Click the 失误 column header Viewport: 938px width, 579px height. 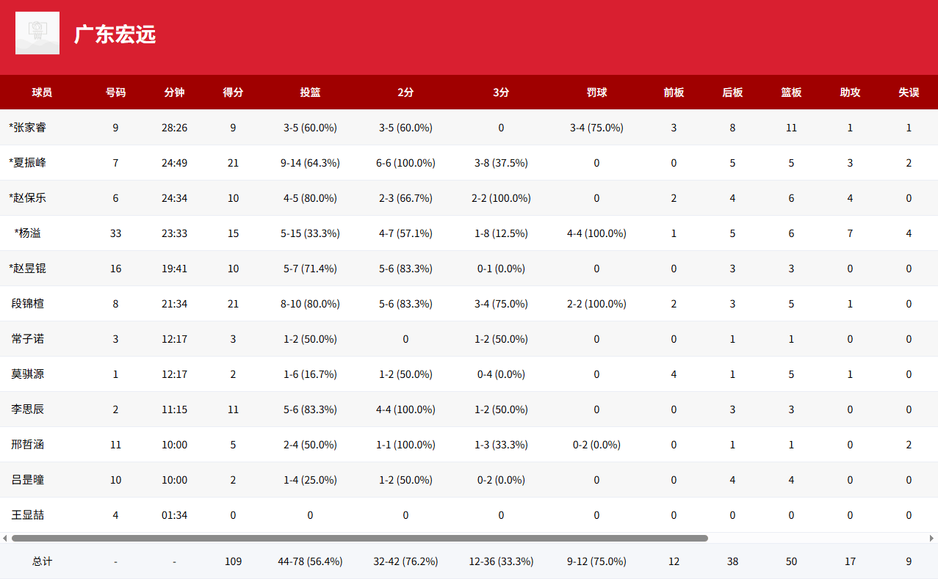[909, 92]
